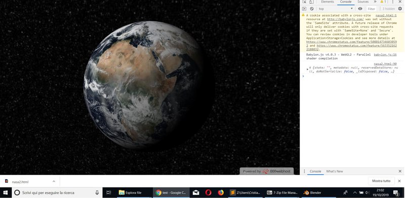The image size is (405, 198).
Task: Open the nasa2.html:90 source link
Action: tap(385, 64)
